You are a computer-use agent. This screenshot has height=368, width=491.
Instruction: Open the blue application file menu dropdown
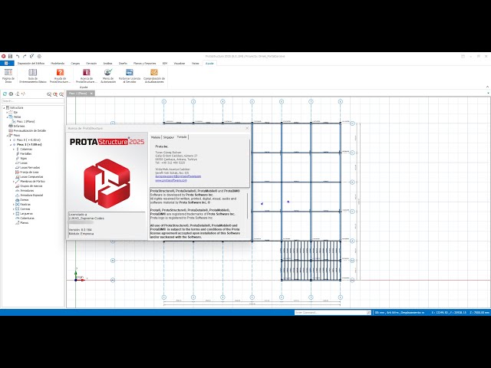click(x=7, y=63)
